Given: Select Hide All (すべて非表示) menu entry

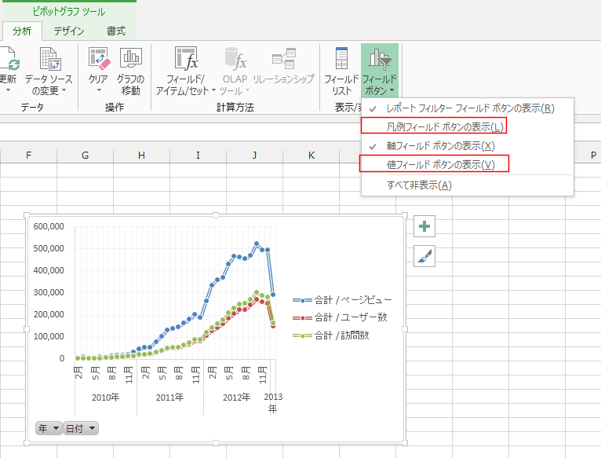Looking at the screenshot, I should pyautogui.click(x=468, y=185).
